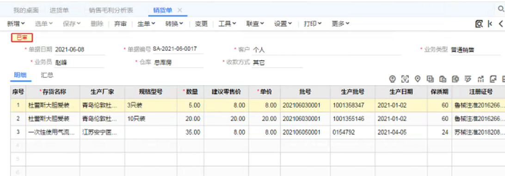Click the bar chart icon above table
Viewport: 505px width, 176px height.
(481, 79)
